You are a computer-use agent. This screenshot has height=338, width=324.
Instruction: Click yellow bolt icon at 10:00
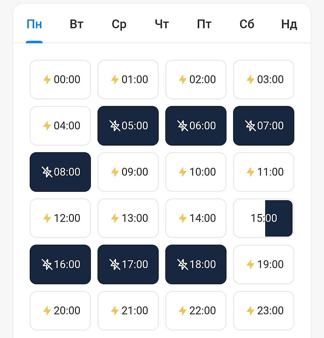point(183,172)
